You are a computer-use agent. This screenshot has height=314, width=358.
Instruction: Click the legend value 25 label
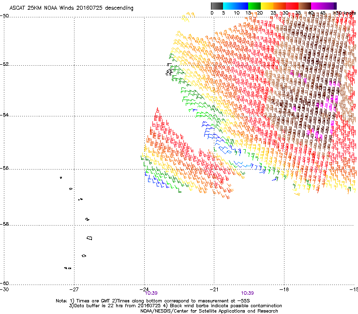click(x=273, y=13)
